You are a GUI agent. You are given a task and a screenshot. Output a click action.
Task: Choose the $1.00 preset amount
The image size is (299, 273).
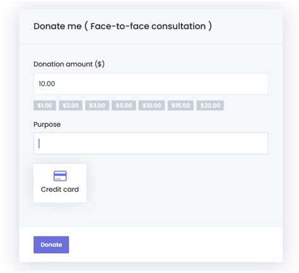coord(45,105)
